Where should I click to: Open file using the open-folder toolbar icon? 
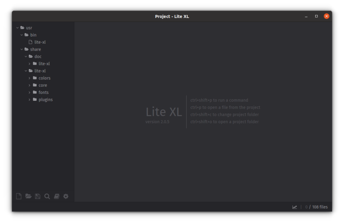pyautogui.click(x=28, y=196)
